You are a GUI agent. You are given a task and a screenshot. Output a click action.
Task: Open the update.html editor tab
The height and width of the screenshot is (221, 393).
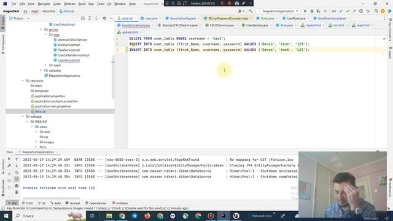tap(130, 33)
